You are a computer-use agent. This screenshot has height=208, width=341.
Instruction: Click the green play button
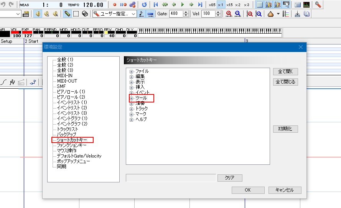183,5
